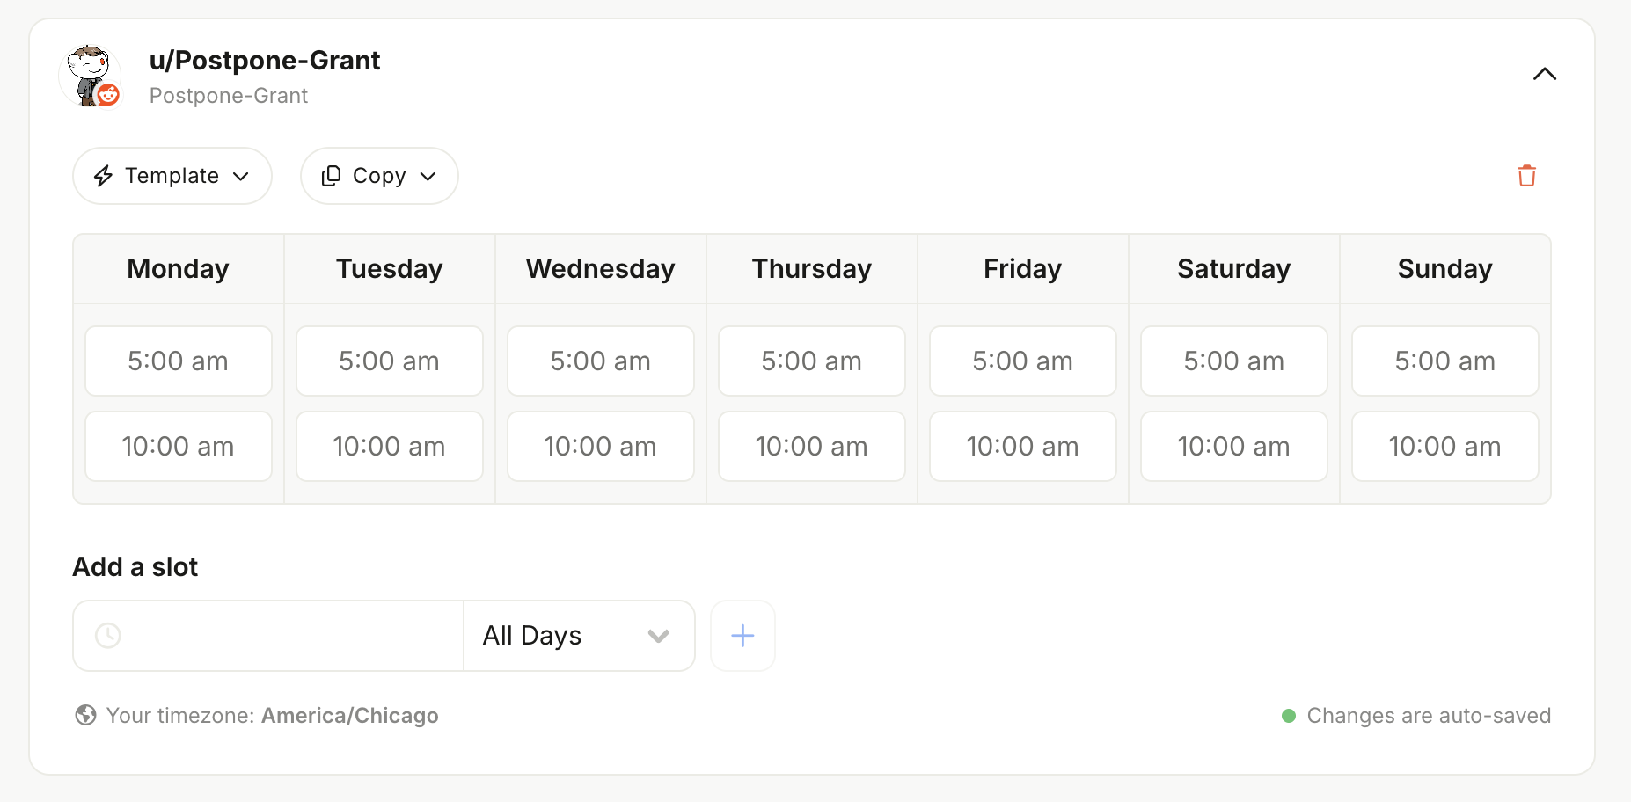
Task: Click the red trash delete icon
Action: (x=1526, y=176)
